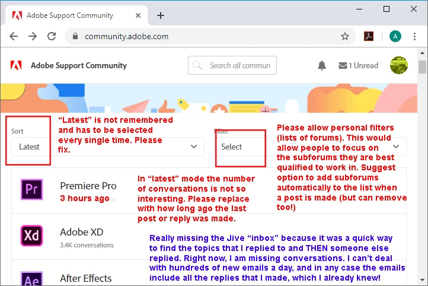Select the Adobe Support Community tab

point(76,15)
